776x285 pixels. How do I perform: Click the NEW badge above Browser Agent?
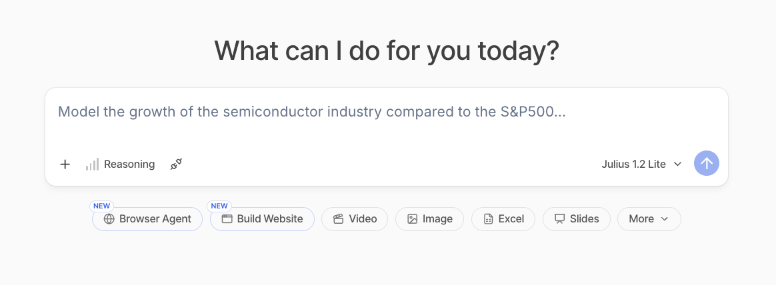(101, 206)
